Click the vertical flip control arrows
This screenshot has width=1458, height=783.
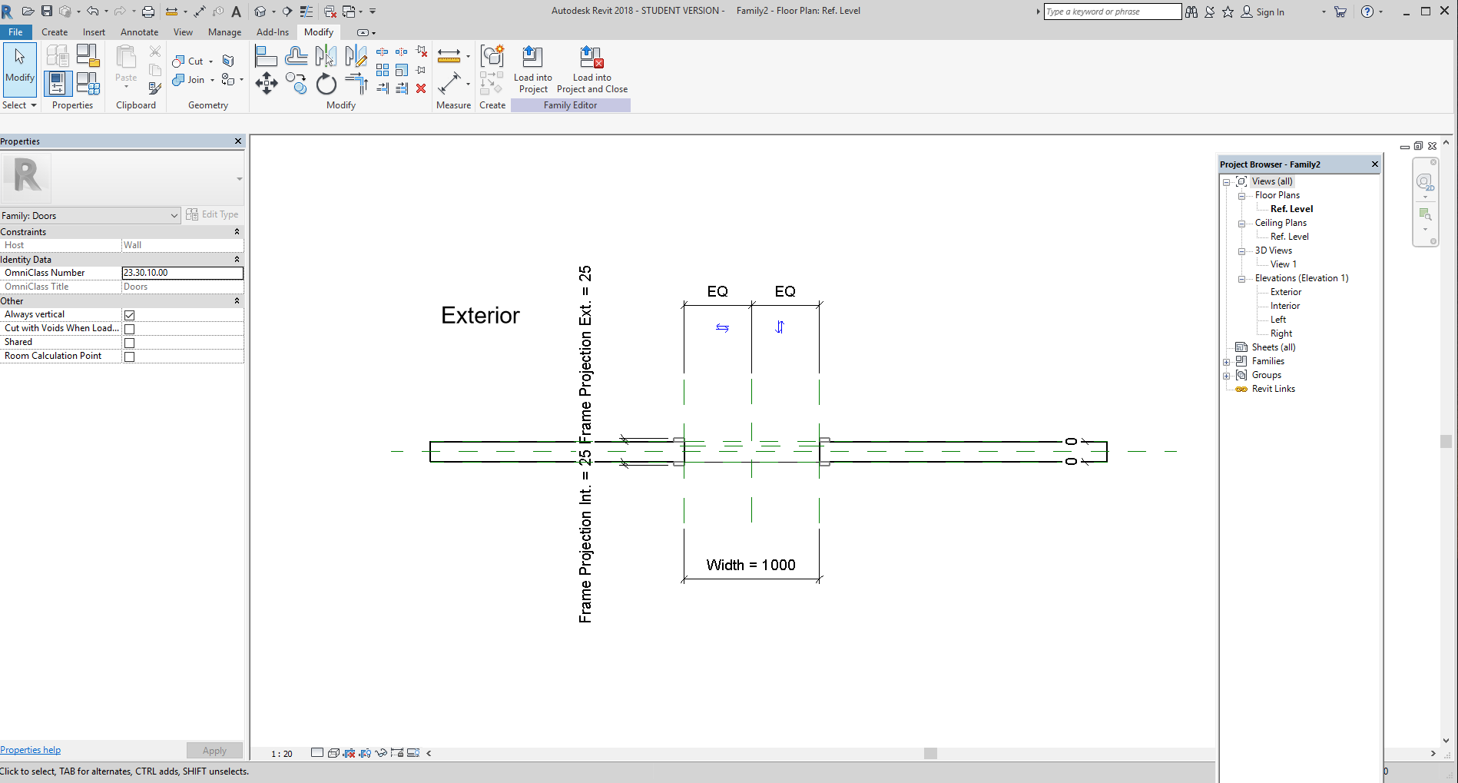click(780, 327)
